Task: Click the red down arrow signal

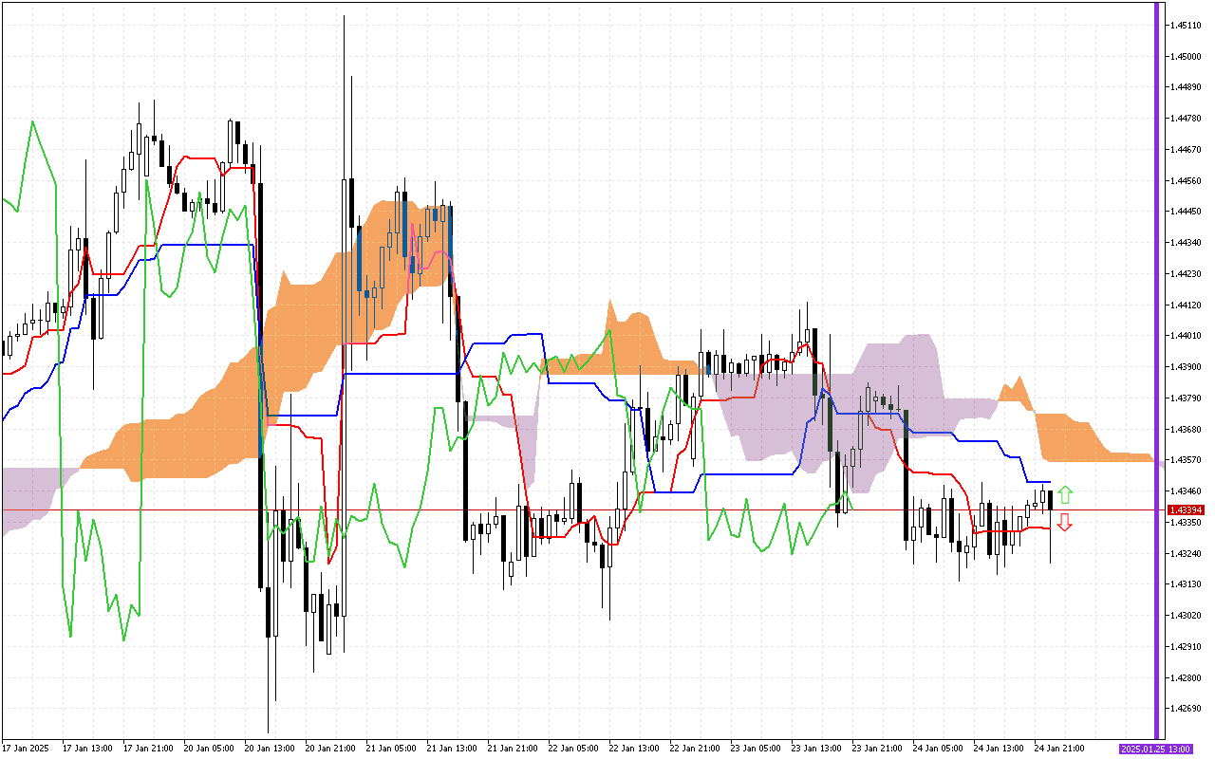Action: click(1065, 522)
